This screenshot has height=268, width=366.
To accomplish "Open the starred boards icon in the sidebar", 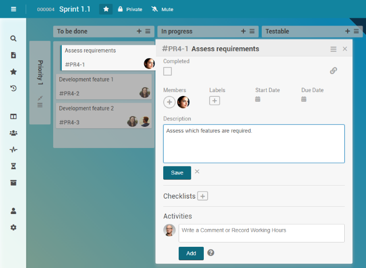I will [x=14, y=72].
